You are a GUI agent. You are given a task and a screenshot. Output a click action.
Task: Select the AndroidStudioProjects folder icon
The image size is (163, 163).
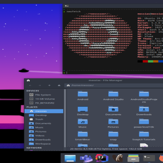144,94
